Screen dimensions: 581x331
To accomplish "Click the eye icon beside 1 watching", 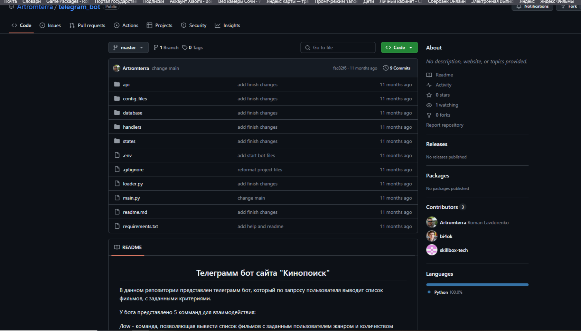I will coord(429,105).
